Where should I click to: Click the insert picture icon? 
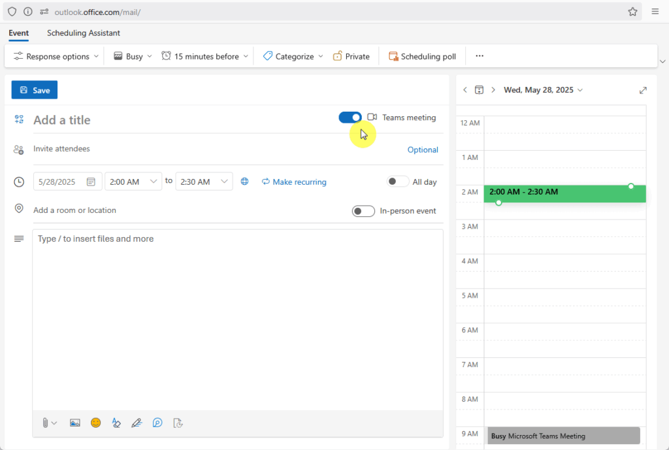74,423
